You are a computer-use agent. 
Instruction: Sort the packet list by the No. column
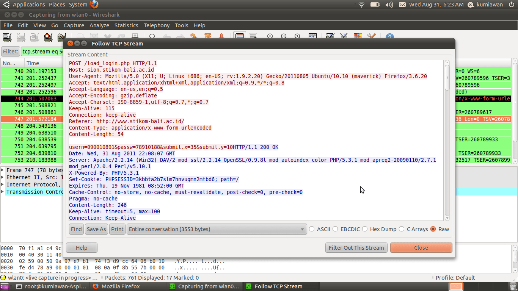click(13, 63)
